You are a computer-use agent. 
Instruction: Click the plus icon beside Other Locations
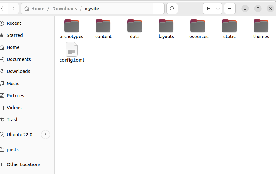click(x=2, y=164)
